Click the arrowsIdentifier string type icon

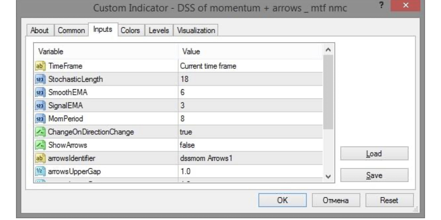(39, 158)
